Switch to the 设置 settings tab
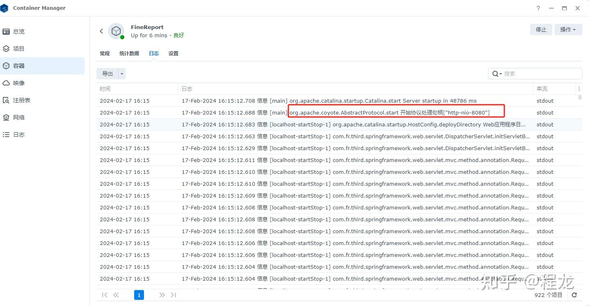 point(173,53)
